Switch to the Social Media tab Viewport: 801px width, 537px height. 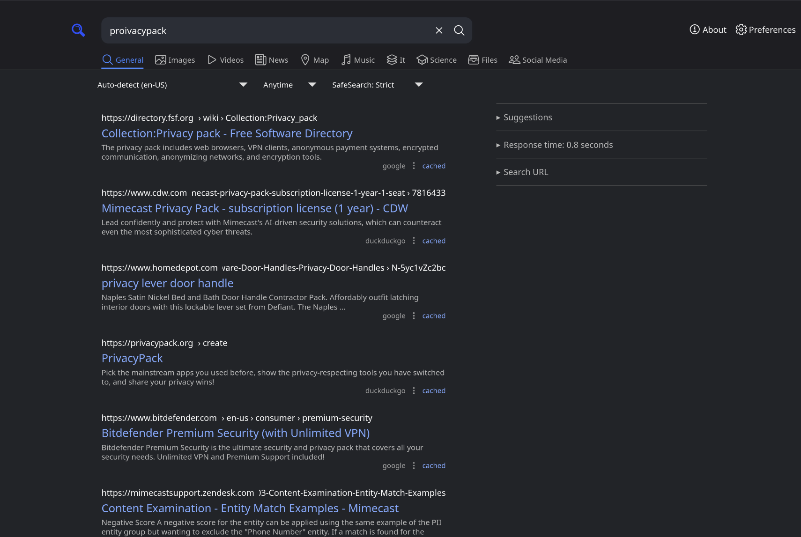pyautogui.click(x=538, y=60)
